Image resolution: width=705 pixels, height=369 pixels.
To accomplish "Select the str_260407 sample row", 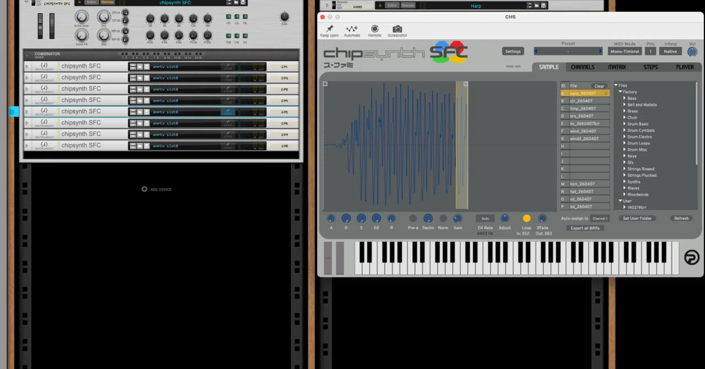I will click(x=584, y=101).
